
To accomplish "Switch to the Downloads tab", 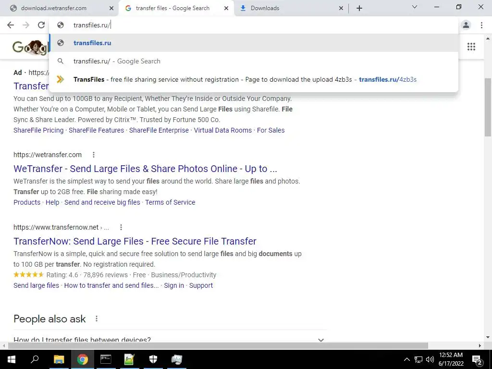I will [291, 8].
